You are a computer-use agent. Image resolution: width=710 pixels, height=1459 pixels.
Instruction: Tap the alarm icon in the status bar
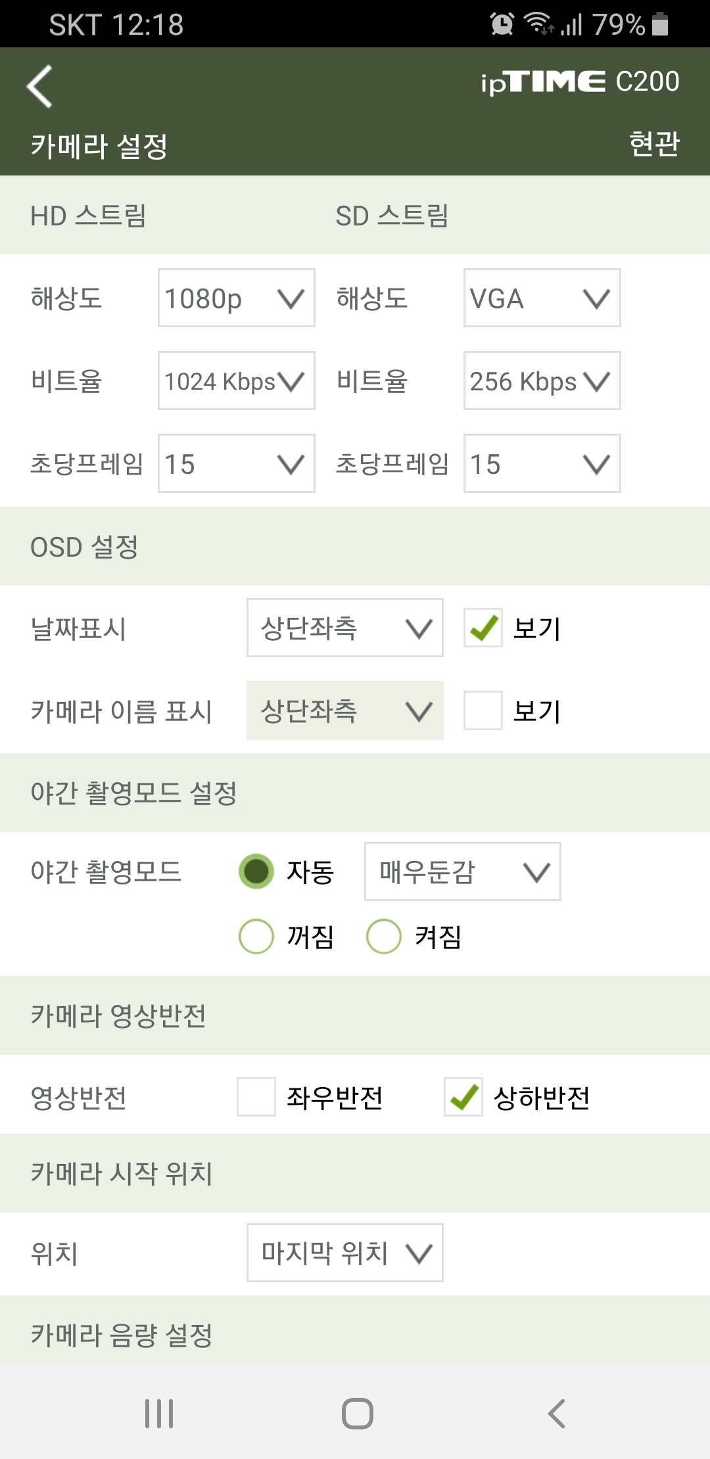502,24
